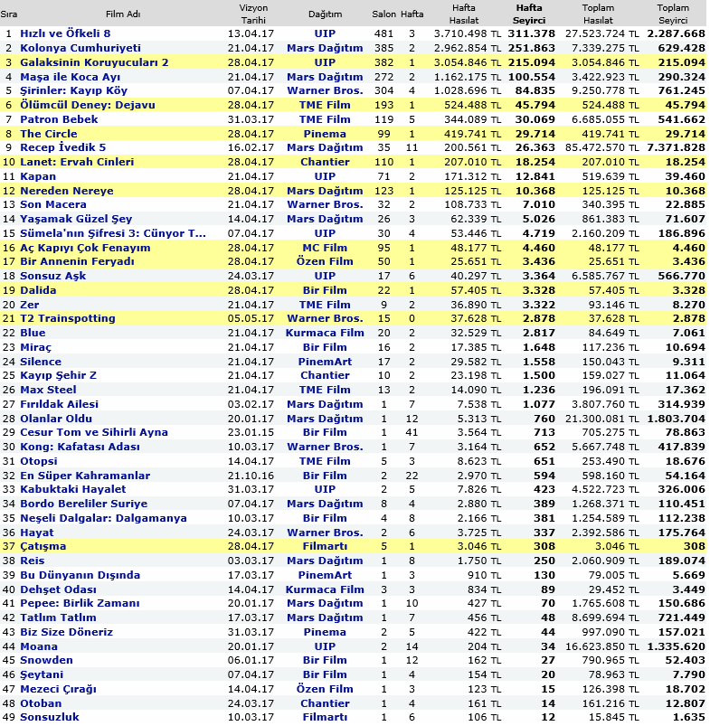
Task: Open T2 Trainspotting film page
Action: [68, 318]
